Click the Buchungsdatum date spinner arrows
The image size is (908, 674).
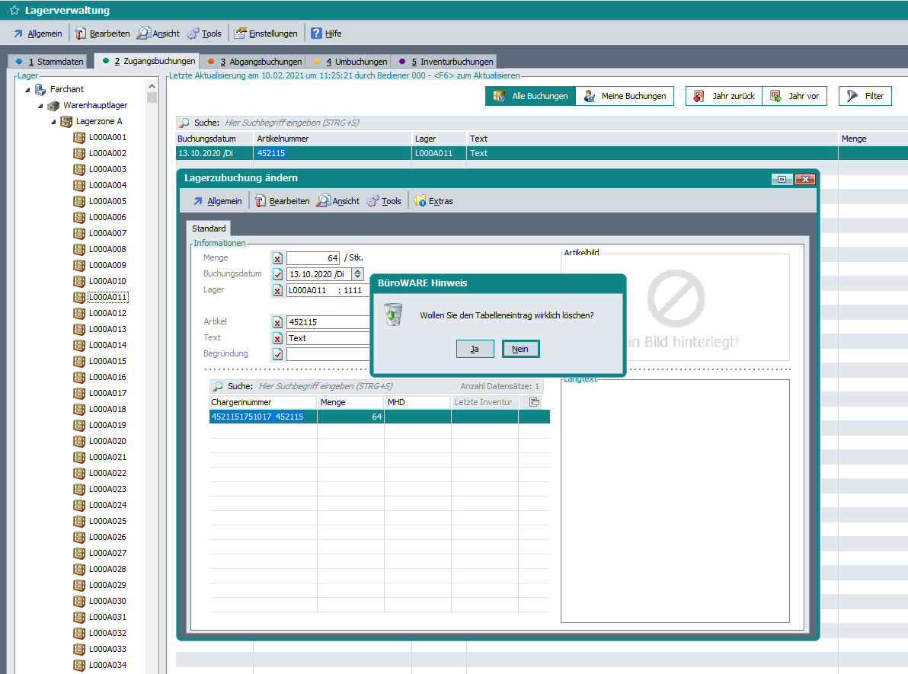pos(358,274)
